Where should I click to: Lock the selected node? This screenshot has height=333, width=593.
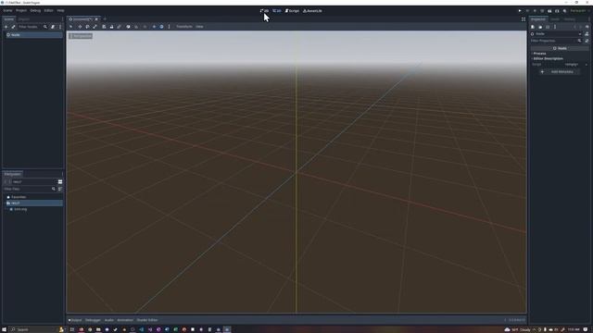(x=111, y=27)
